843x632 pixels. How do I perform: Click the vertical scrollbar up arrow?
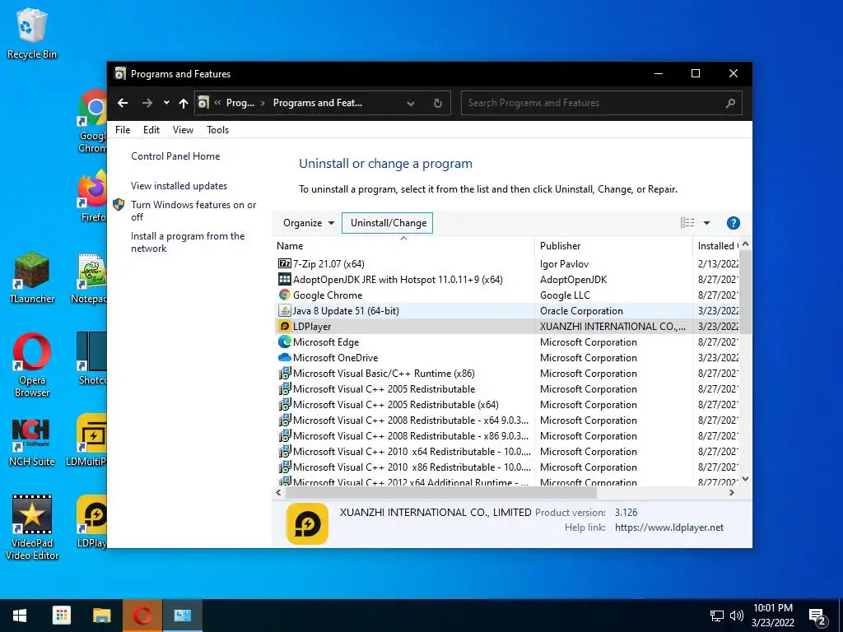point(745,244)
